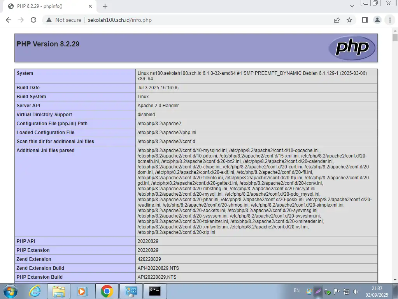This screenshot has width=398, height=299.
Task: Open the control panel taskbar item
Action: point(131,291)
